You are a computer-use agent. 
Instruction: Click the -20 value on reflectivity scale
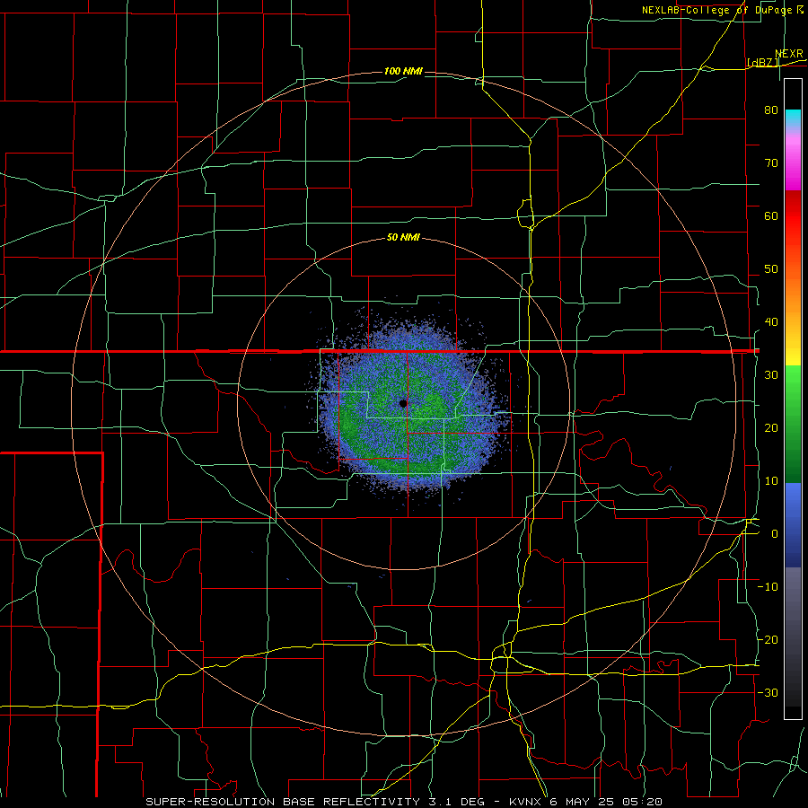(768, 640)
